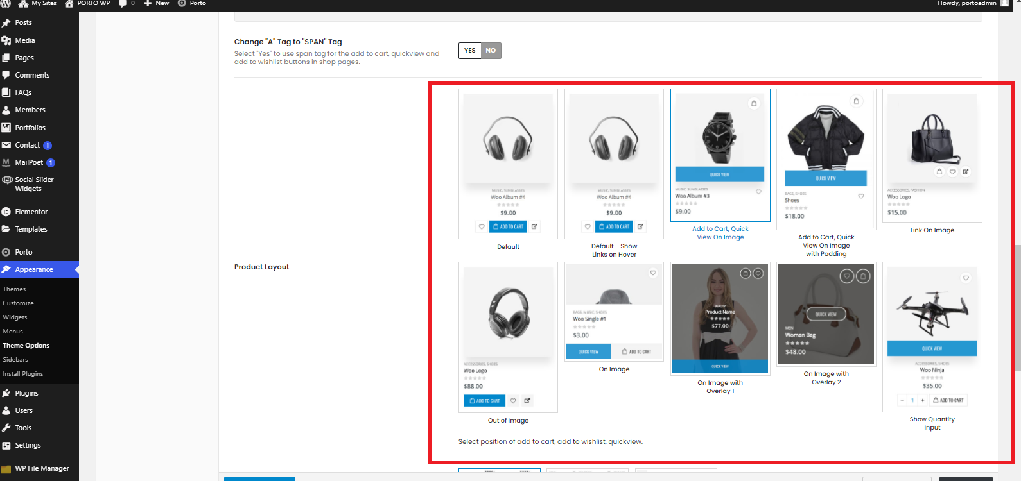1021x481 pixels.
Task: Click the Users icon in sidebar
Action: 6,410
